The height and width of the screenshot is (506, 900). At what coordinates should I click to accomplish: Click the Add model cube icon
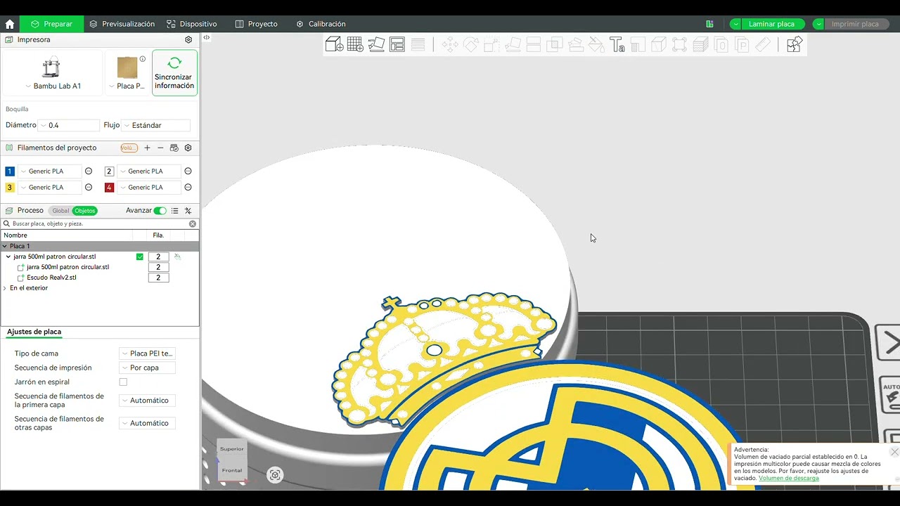(334, 45)
